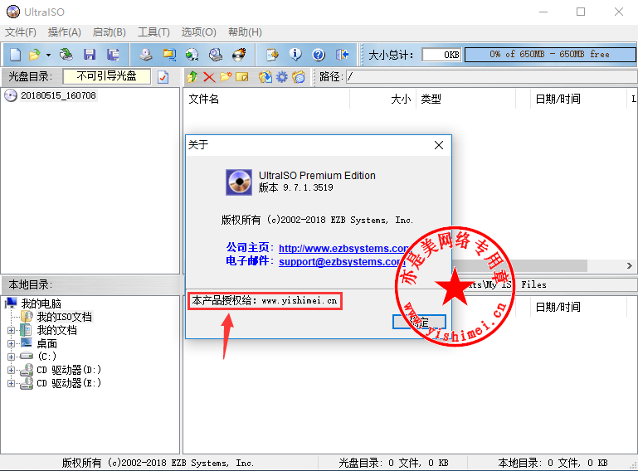The image size is (638, 471).
Task: Sort by the 大小 column header
Action: [x=401, y=99]
